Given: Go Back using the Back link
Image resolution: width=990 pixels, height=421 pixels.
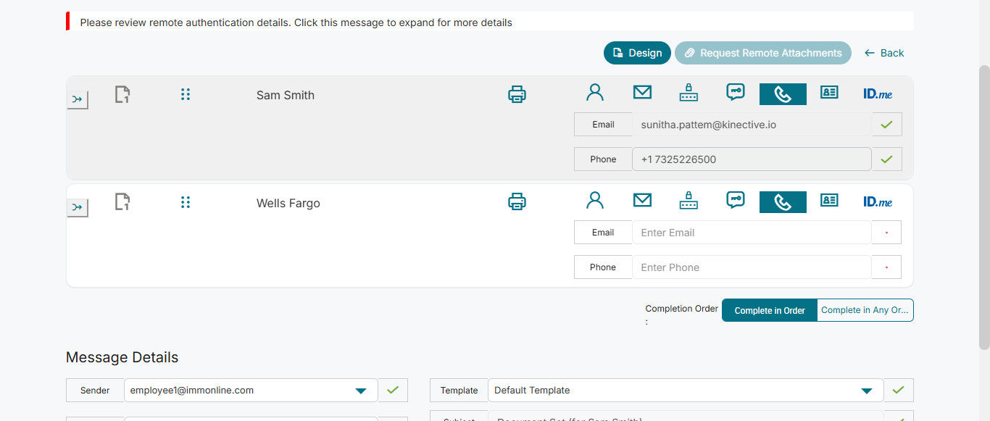Looking at the screenshot, I should click(x=884, y=53).
